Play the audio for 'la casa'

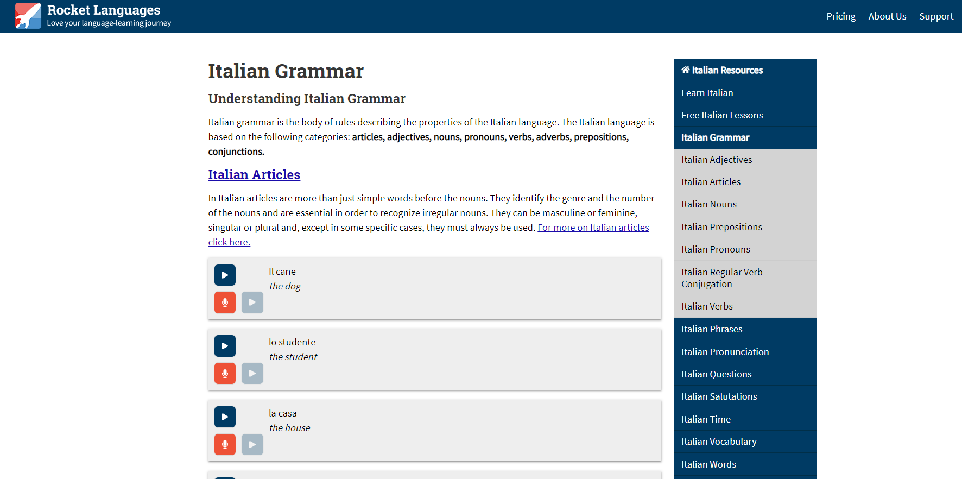tap(225, 417)
